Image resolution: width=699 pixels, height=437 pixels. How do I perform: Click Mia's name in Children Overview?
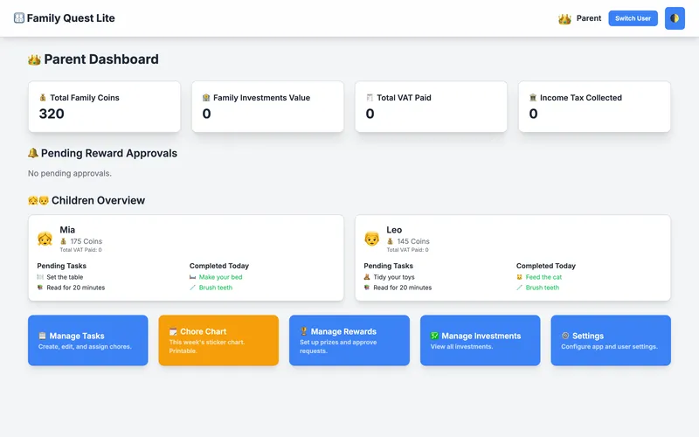[x=67, y=230]
